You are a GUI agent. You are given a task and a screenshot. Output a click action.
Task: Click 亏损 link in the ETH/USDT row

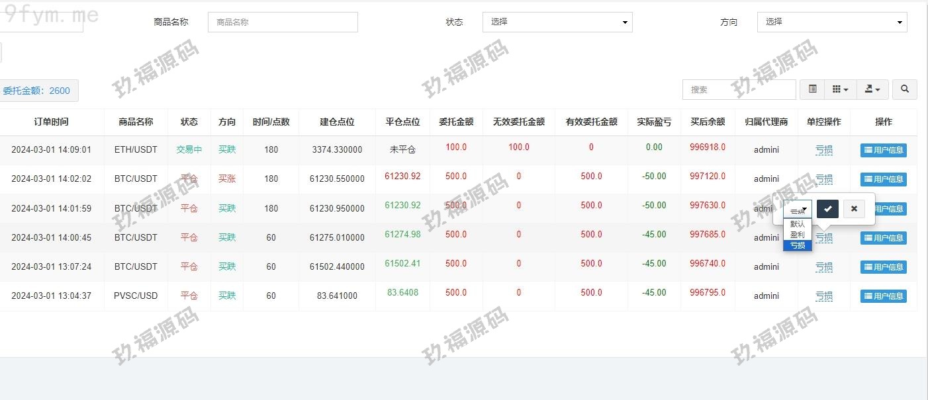point(824,150)
